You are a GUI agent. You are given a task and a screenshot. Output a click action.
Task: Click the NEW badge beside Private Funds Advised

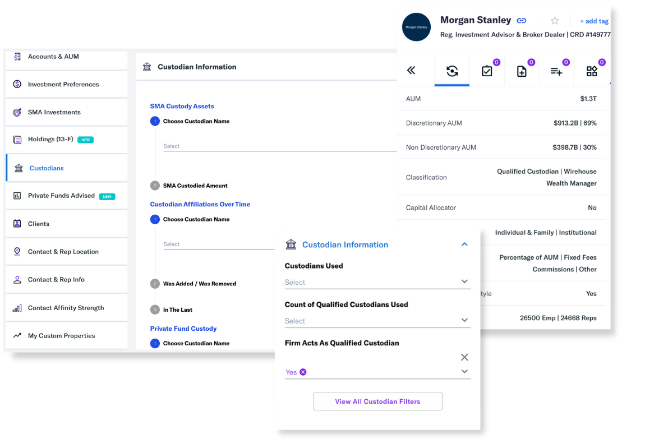coord(107,196)
